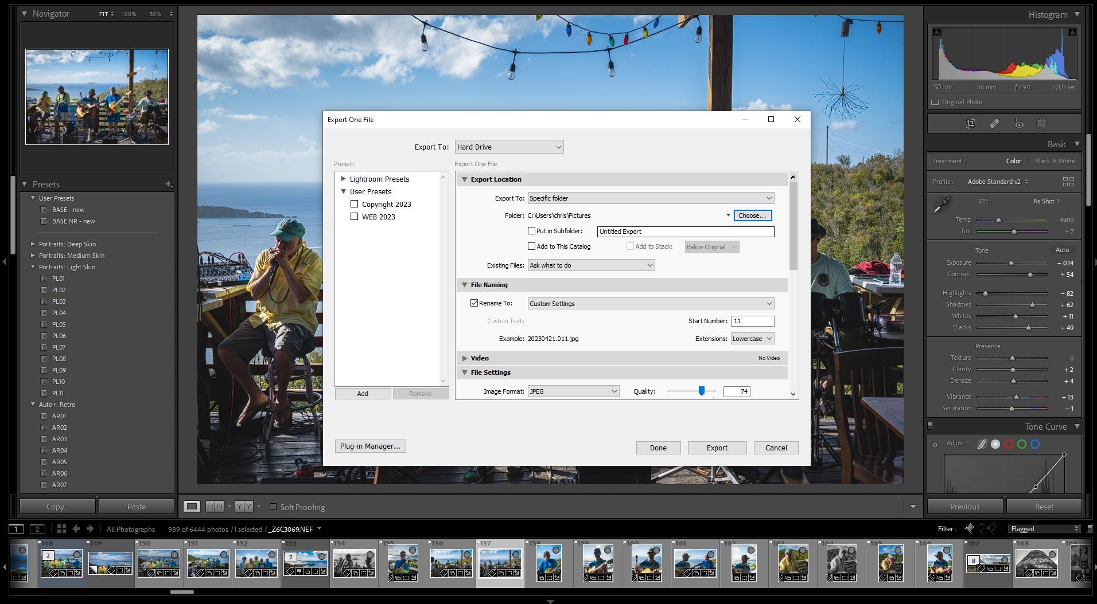Open the Existing Files dropdown

pos(591,265)
